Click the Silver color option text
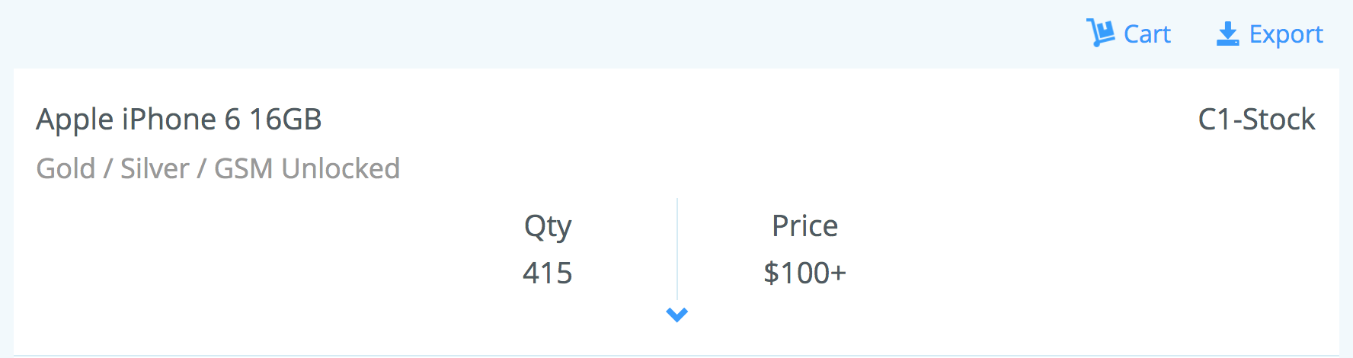 pyautogui.click(x=155, y=168)
